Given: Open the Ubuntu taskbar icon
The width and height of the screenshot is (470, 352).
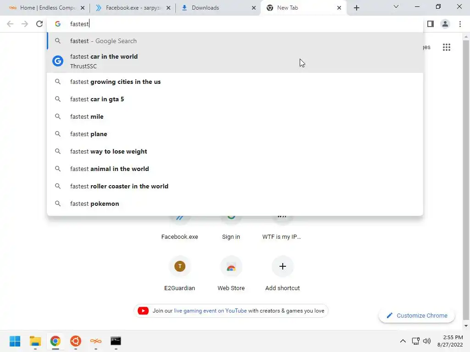Looking at the screenshot, I should tap(76, 341).
